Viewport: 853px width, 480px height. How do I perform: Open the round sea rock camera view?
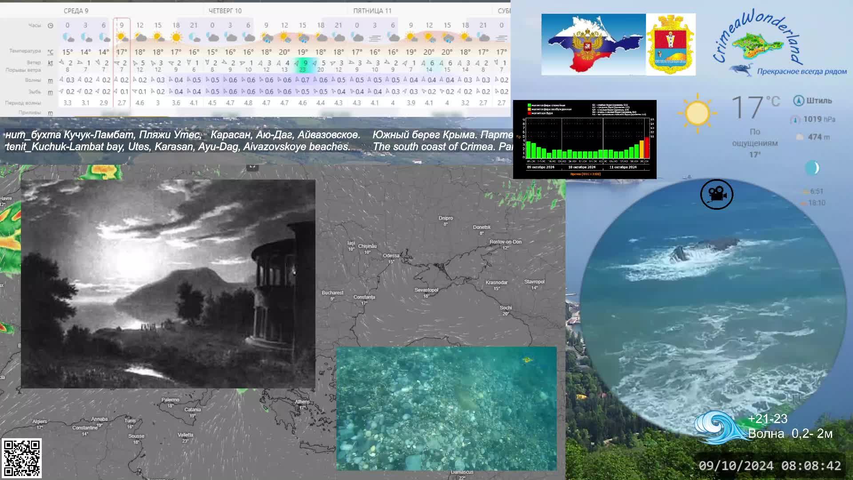[x=713, y=307]
